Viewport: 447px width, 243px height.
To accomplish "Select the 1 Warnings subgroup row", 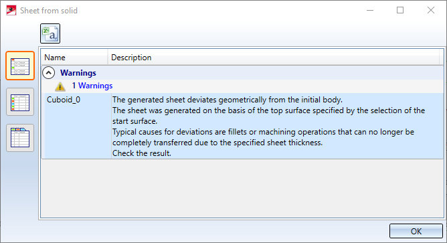I will tap(92, 86).
